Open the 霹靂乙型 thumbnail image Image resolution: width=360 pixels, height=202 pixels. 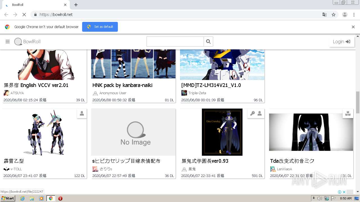pyautogui.click(x=44, y=132)
